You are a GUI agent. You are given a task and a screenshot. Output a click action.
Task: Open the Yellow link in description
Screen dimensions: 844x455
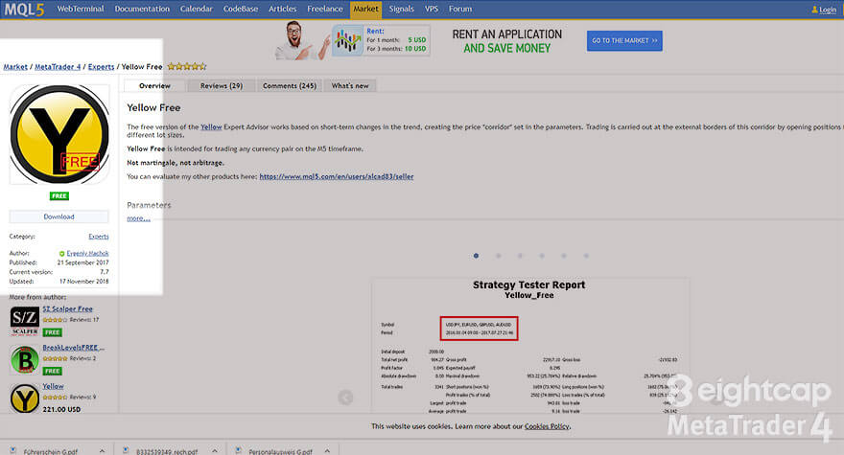(211, 127)
